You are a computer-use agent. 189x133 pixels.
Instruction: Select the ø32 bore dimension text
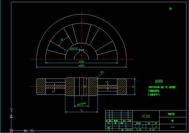[81, 104]
